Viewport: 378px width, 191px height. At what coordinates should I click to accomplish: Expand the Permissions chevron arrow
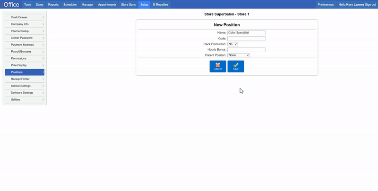point(43,58)
